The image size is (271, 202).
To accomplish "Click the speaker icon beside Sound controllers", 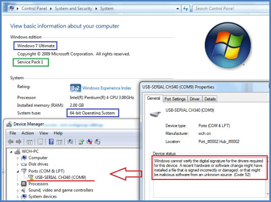I will point(24,190).
